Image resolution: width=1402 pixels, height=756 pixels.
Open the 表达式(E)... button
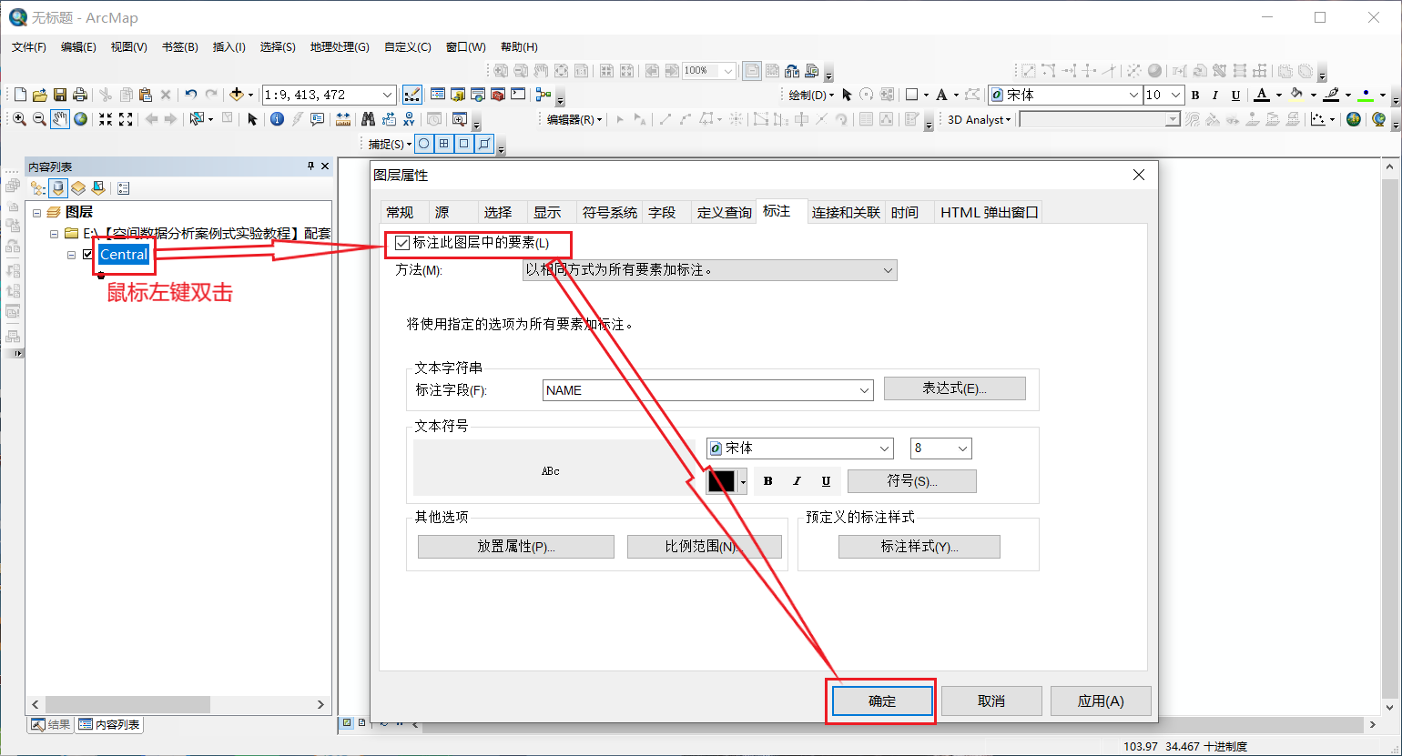click(955, 388)
